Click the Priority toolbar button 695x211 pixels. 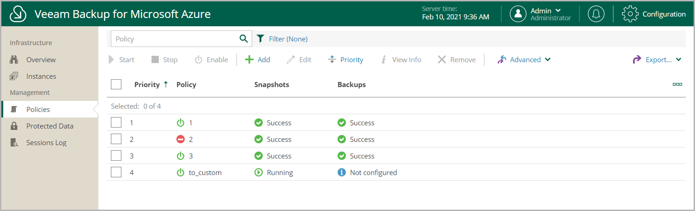coord(345,59)
